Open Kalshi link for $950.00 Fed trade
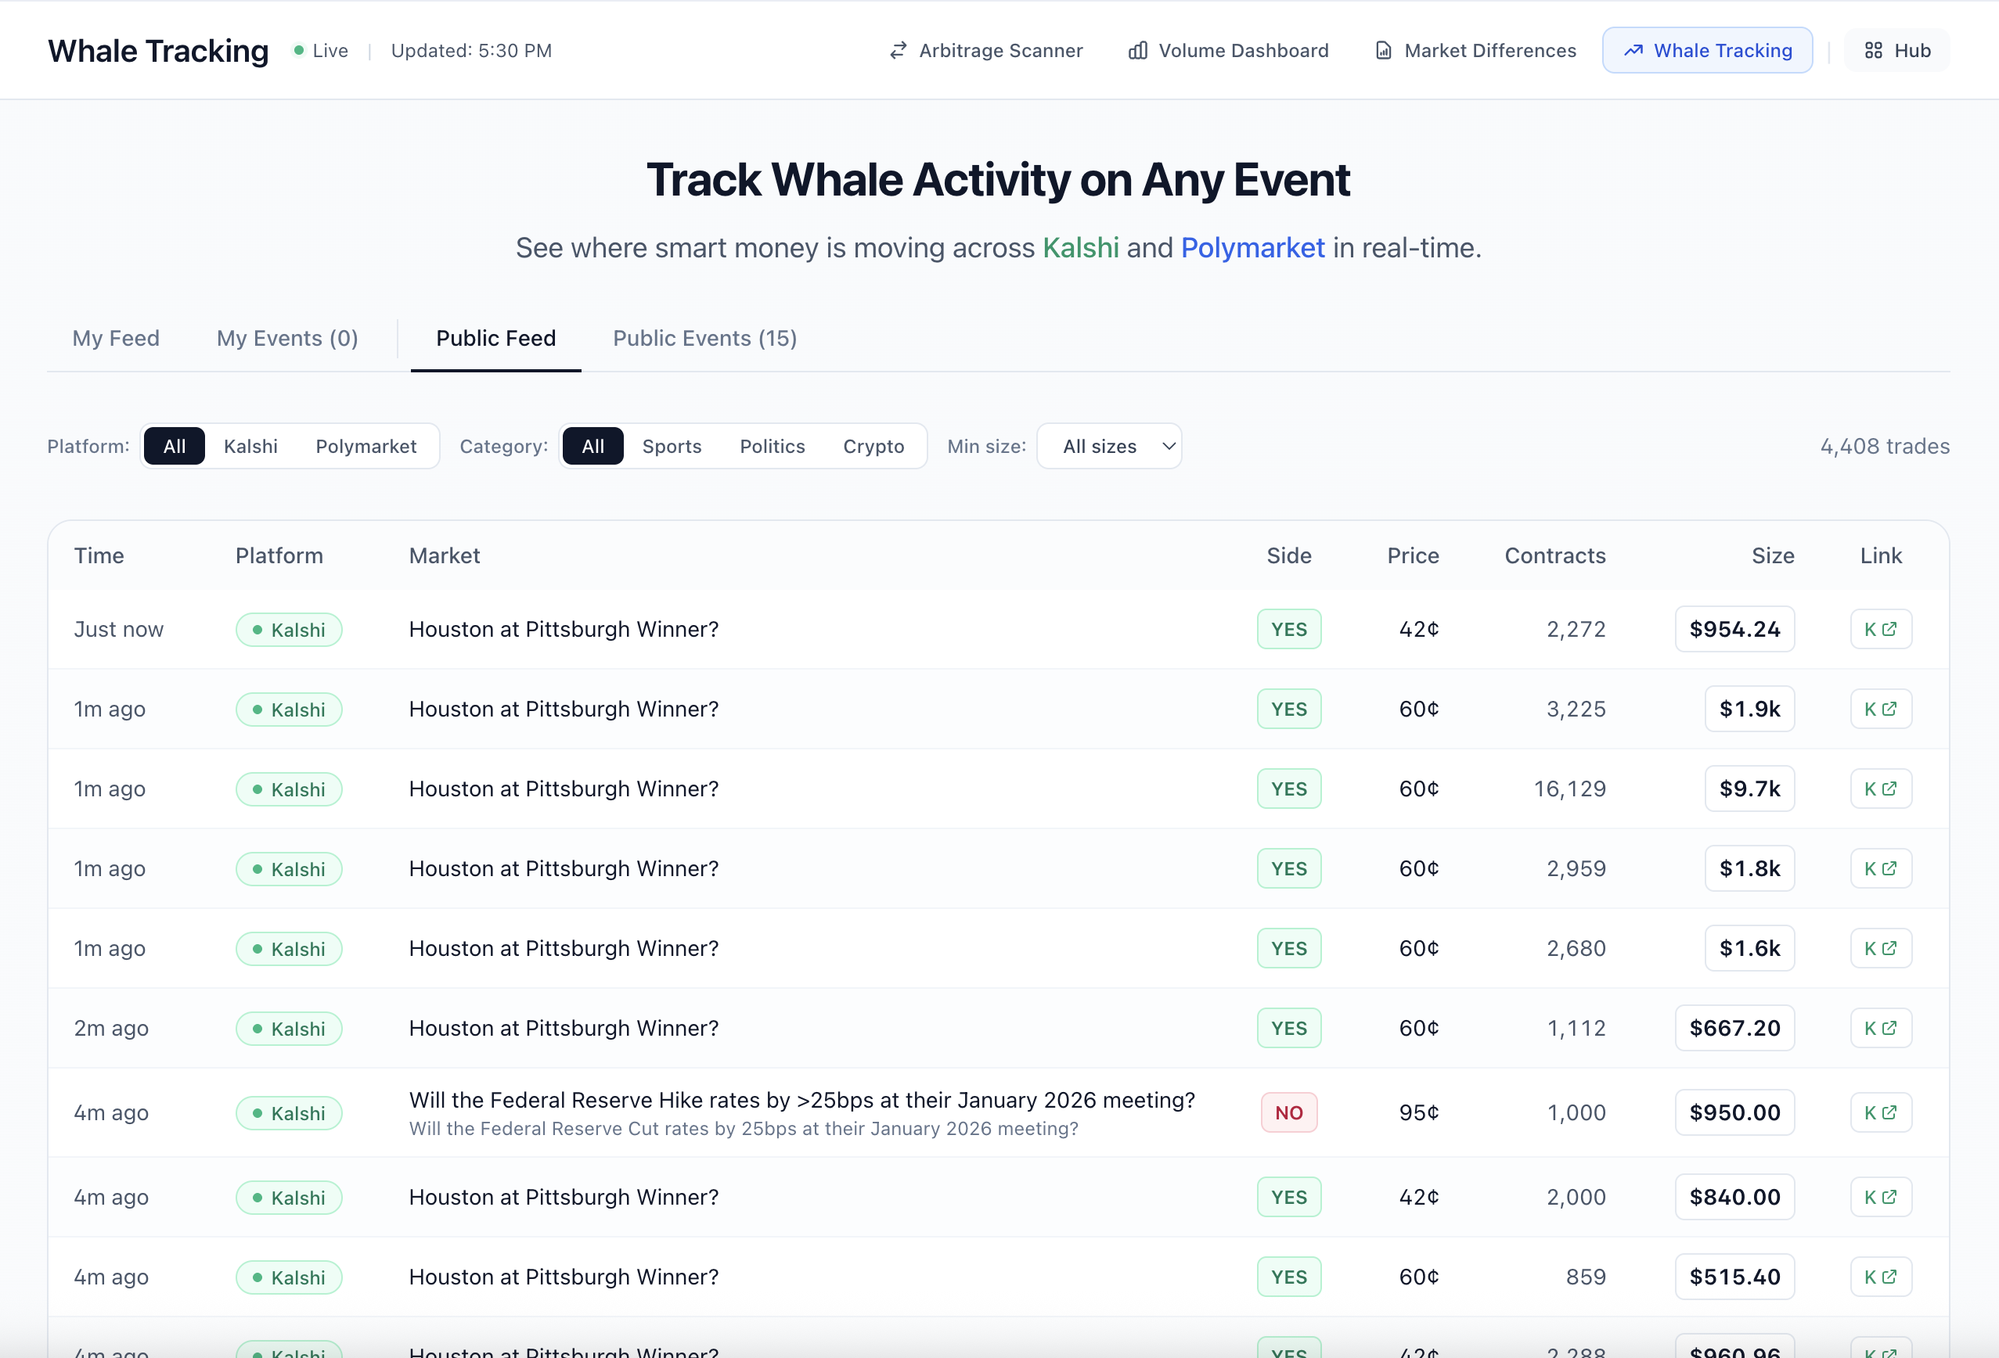Screen dimensions: 1999x1358 pos(1880,1112)
